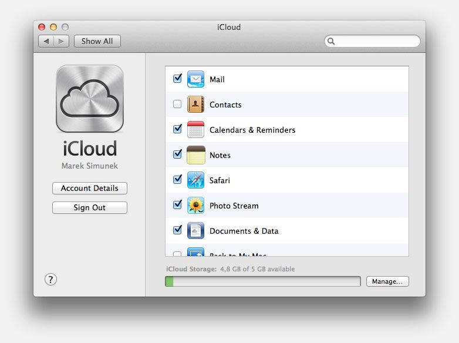
Task: Click Manage... storage button
Action: click(387, 281)
